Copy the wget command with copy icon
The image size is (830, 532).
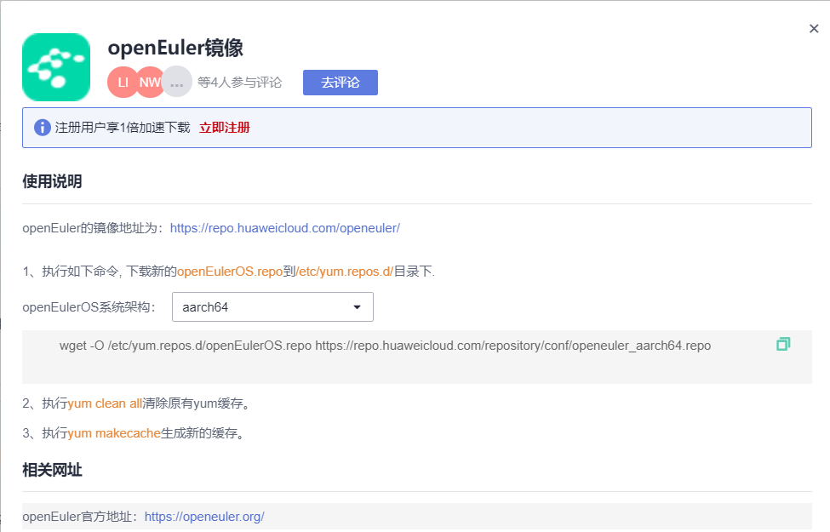pyautogui.click(x=783, y=344)
